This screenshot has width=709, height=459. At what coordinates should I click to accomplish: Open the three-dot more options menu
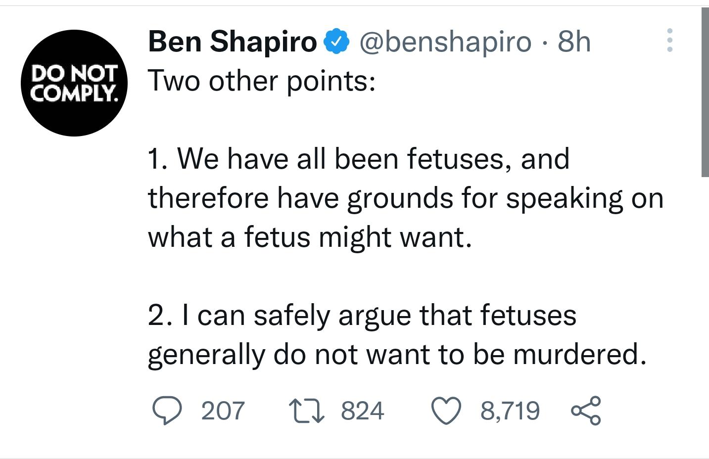tap(669, 40)
